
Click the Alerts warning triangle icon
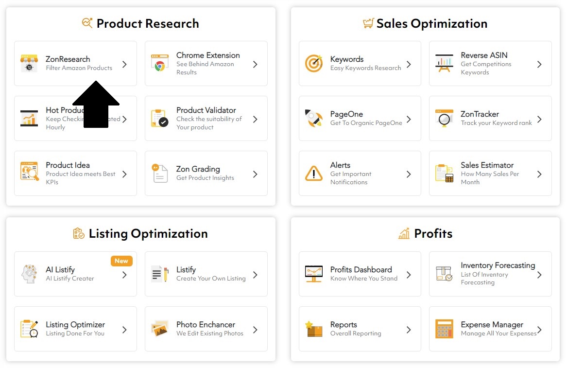pyautogui.click(x=313, y=174)
